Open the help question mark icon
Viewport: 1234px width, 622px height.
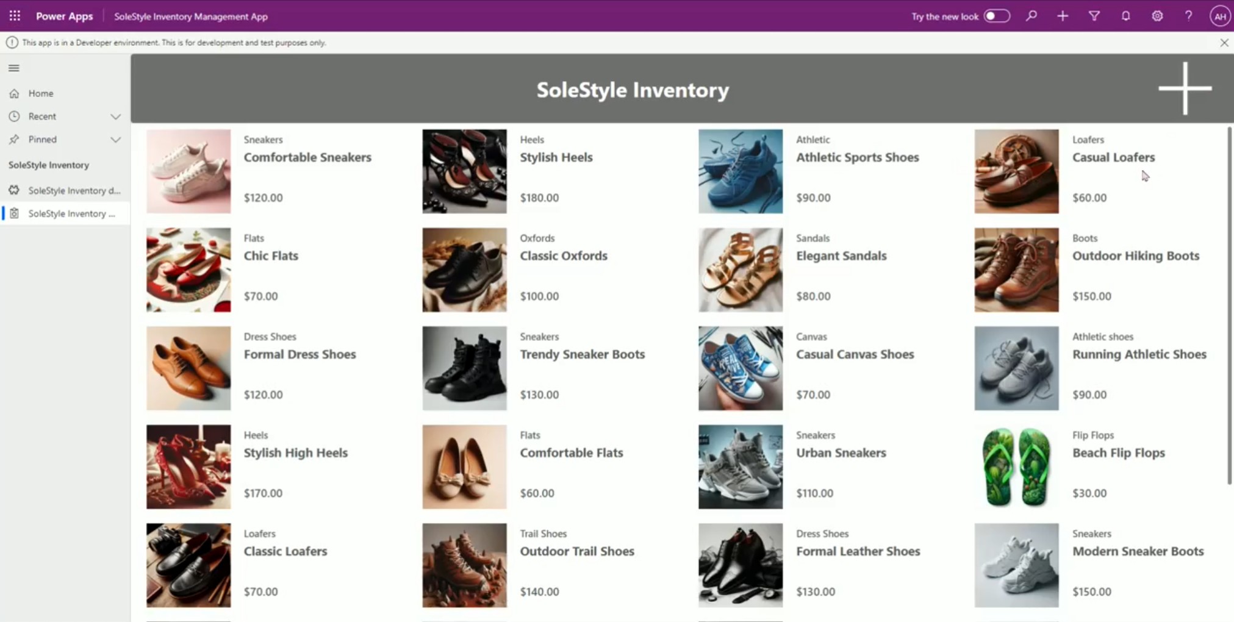point(1188,16)
